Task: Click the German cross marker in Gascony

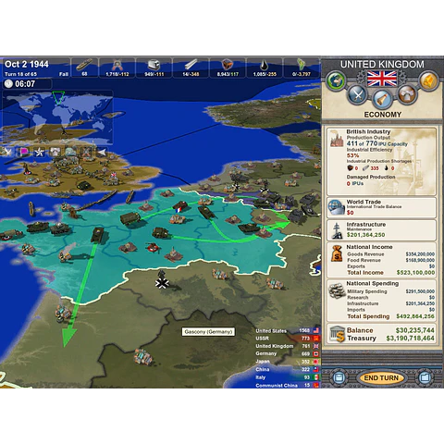Action: point(162,283)
